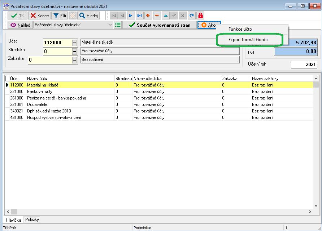Jump to the last record
The height and width of the screenshot is (231, 322).
tap(139, 15)
